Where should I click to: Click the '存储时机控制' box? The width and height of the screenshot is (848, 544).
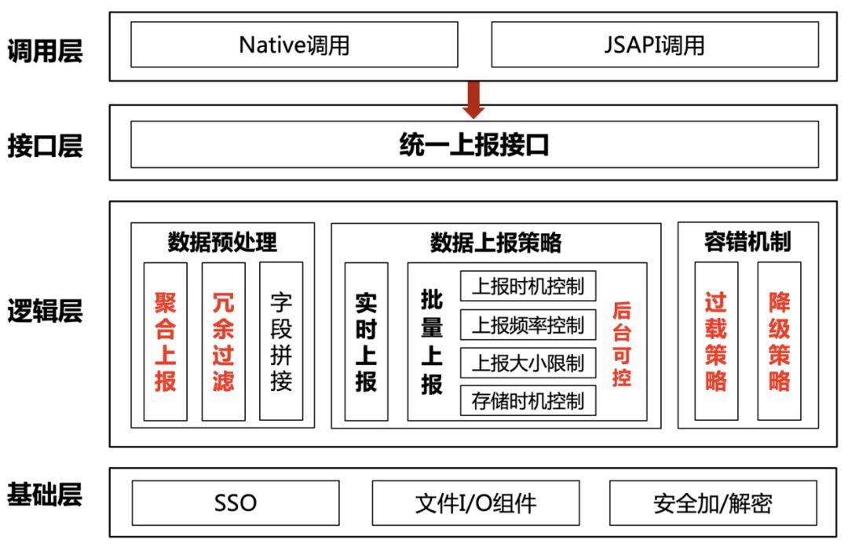(x=528, y=400)
